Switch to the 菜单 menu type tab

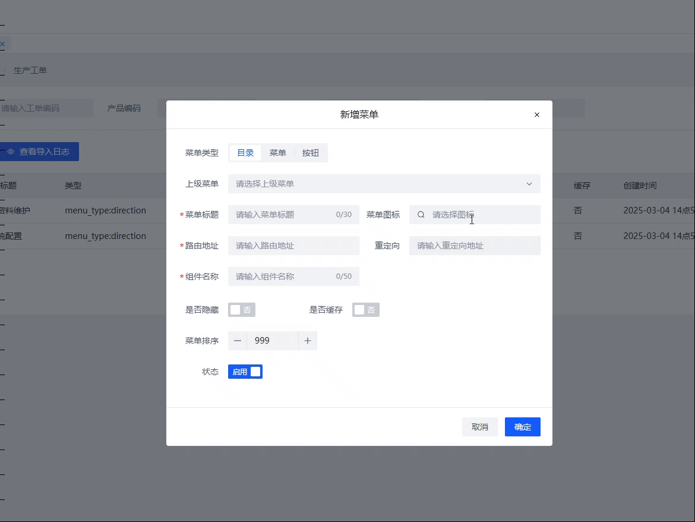pyautogui.click(x=277, y=152)
